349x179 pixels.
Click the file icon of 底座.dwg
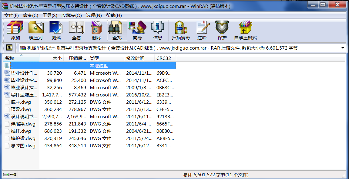click(7, 102)
